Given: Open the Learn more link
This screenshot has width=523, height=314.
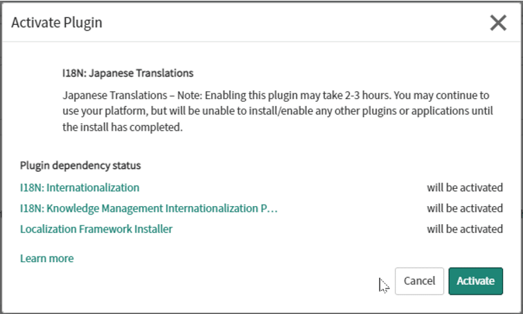Looking at the screenshot, I should 46,259.
